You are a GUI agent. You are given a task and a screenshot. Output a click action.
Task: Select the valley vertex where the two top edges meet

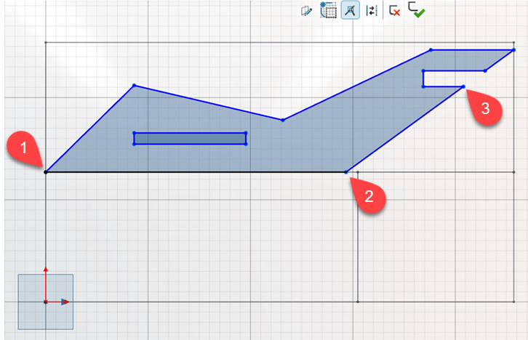[282, 120]
